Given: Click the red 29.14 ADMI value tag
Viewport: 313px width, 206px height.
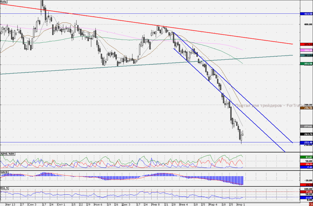Looking at the screenshot, I should (306, 164).
